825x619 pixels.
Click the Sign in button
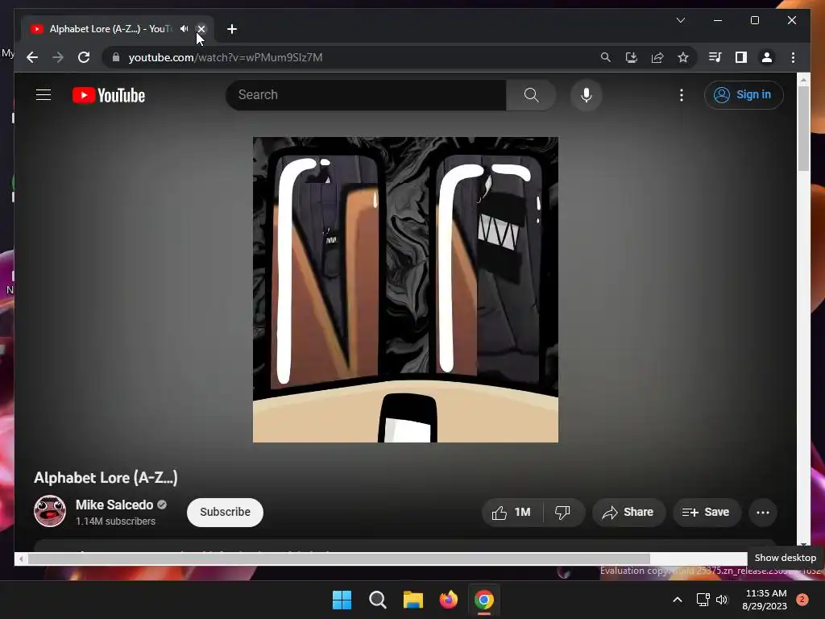tap(744, 95)
